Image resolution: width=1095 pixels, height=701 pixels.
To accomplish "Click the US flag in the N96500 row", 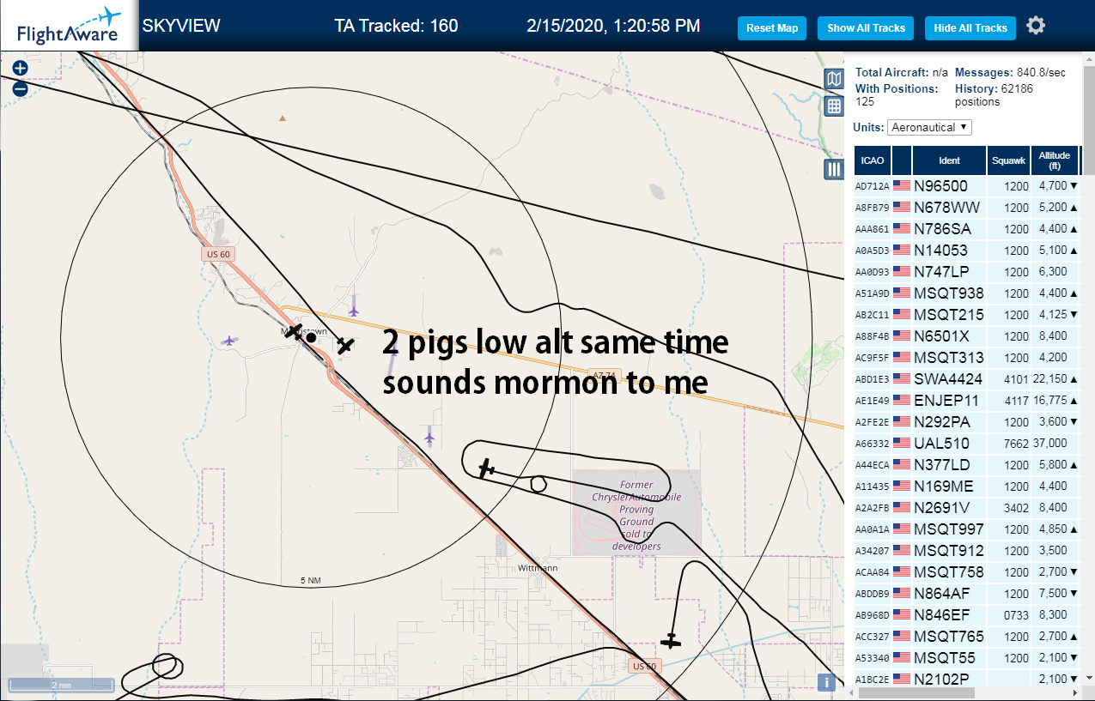I will (902, 185).
